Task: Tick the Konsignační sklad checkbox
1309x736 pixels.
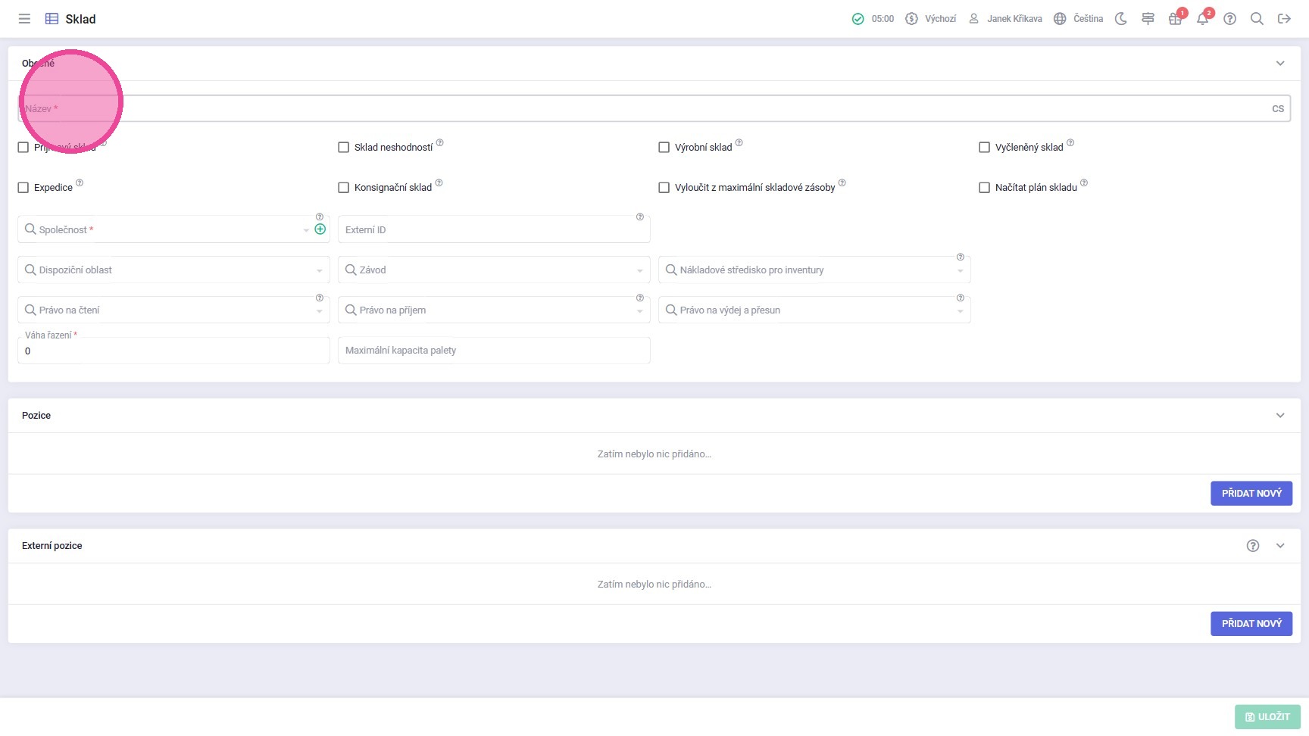Action: 344,188
